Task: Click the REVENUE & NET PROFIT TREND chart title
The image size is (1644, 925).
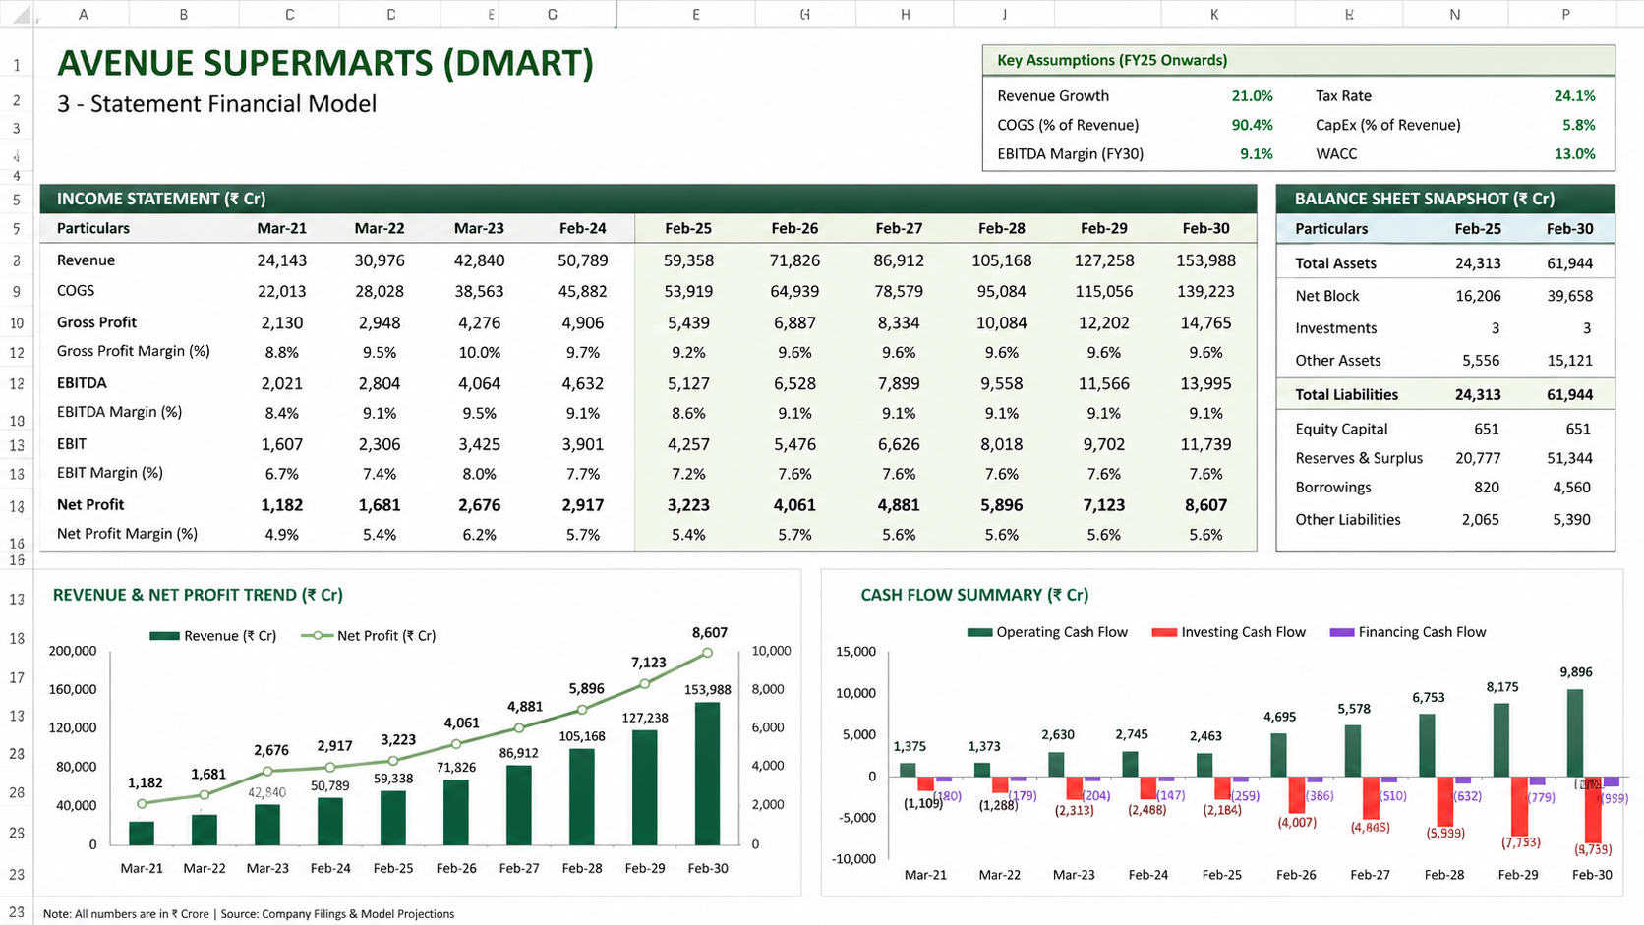Action: coord(198,595)
